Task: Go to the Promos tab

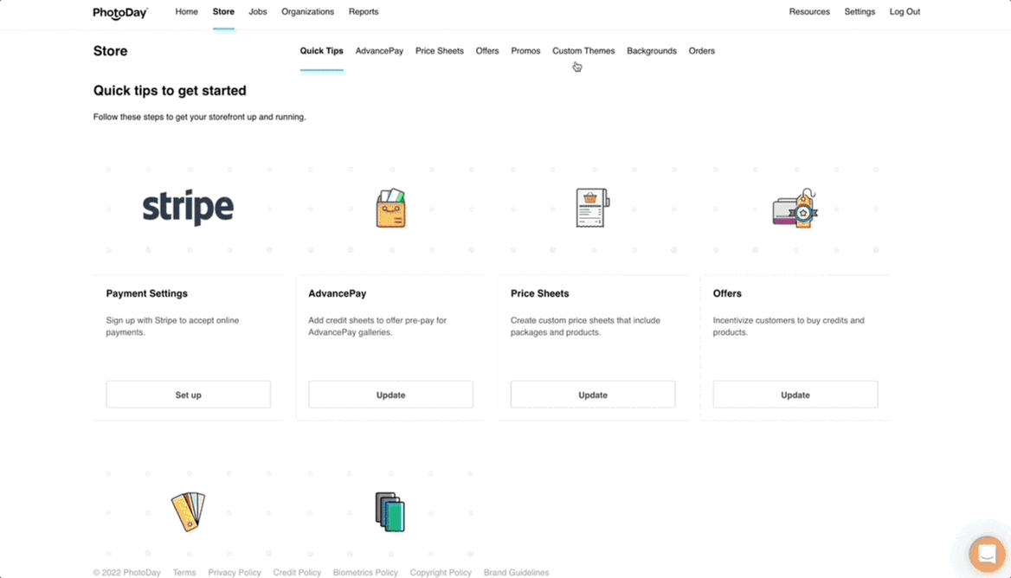Action: tap(525, 51)
